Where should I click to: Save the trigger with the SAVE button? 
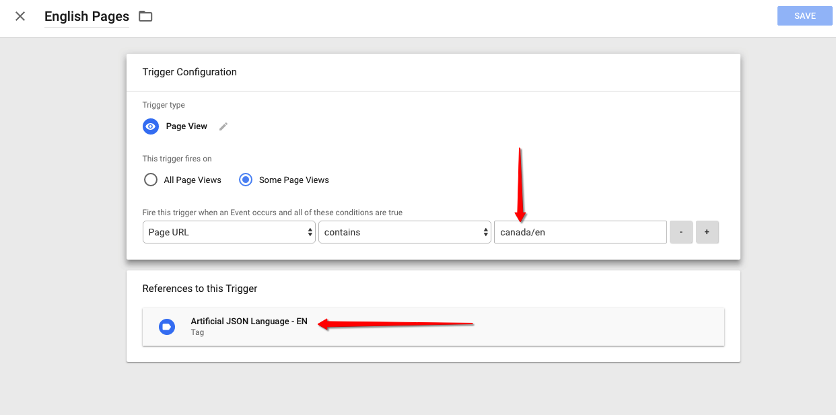(x=804, y=16)
